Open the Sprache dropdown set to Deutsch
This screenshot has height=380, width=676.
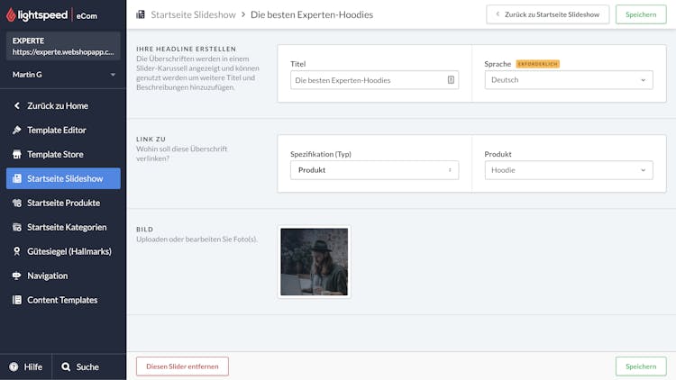click(x=569, y=80)
